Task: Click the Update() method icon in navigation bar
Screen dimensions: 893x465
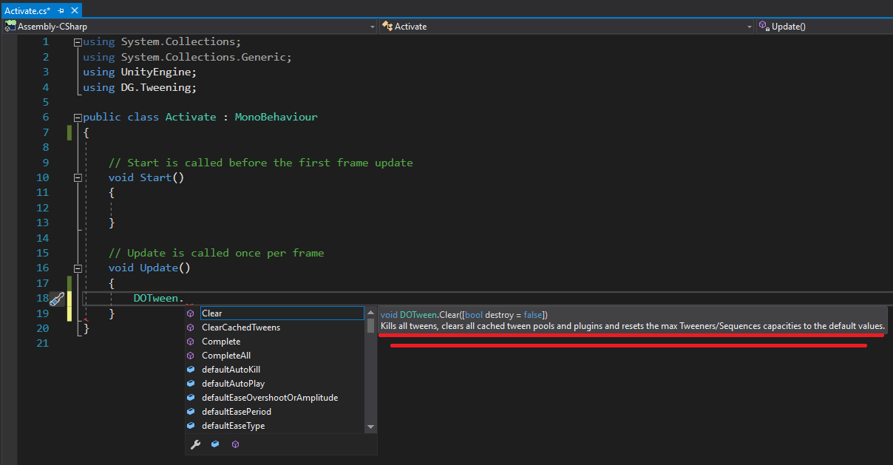Action: 764,26
